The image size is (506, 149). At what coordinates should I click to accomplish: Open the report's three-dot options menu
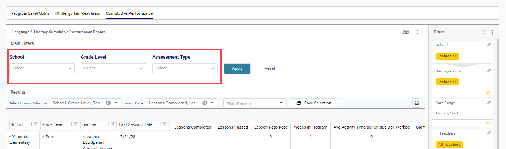(417, 32)
